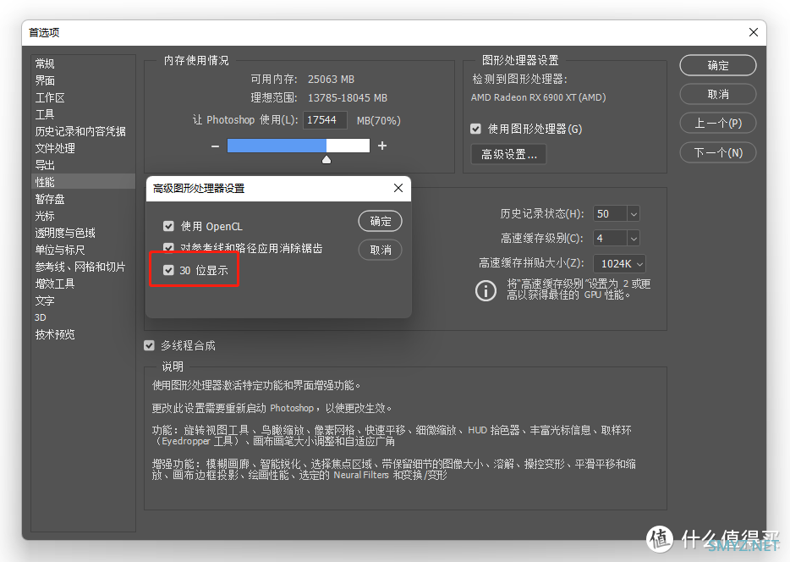The height and width of the screenshot is (562, 790).
Task: Toggle the 30 位显示 checkbox
Action: pos(169,270)
